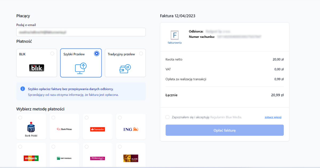Select the Alior Bank logo
This screenshot has height=168, width=320.
(x=131, y=158)
